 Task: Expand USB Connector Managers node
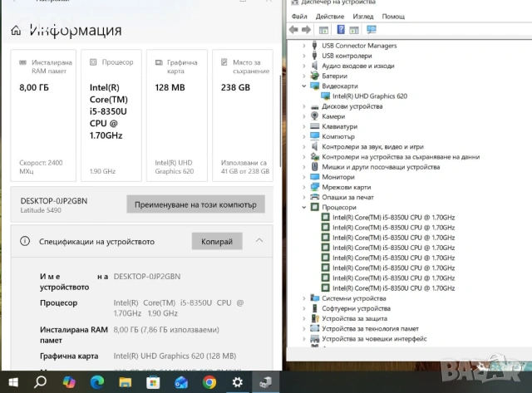pyautogui.click(x=304, y=46)
